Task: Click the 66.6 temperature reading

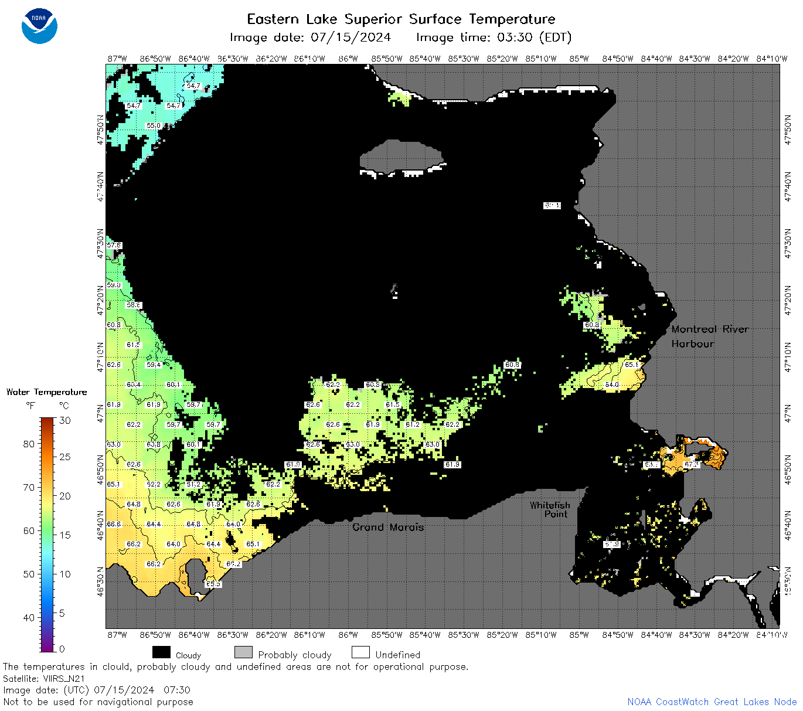Action: click(x=114, y=525)
